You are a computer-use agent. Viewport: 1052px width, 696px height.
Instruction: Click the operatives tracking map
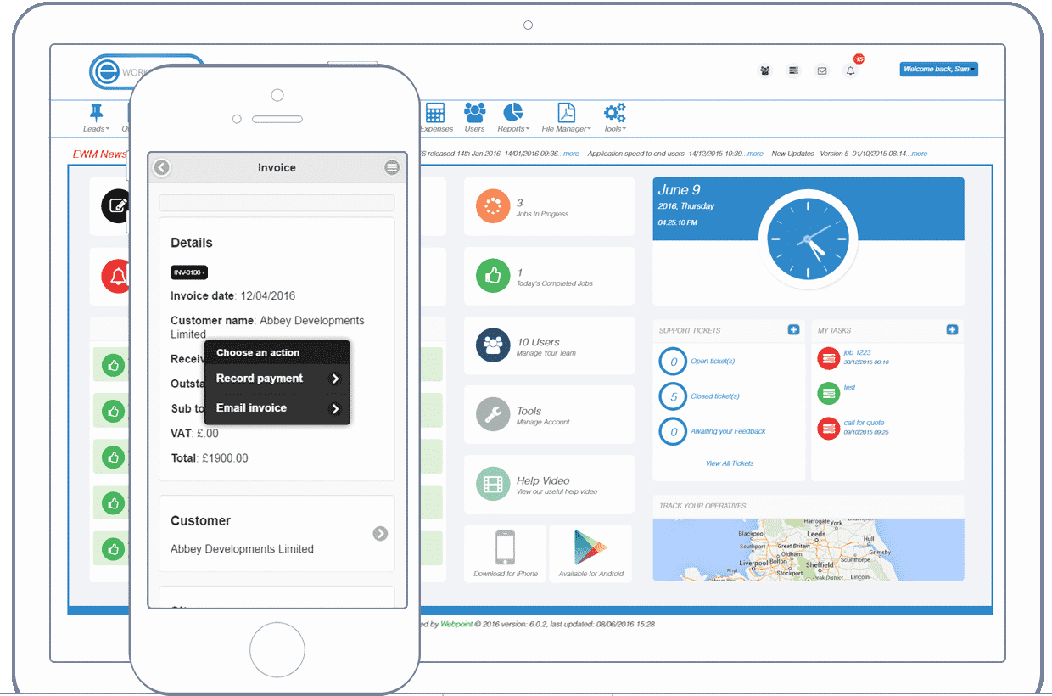point(809,549)
